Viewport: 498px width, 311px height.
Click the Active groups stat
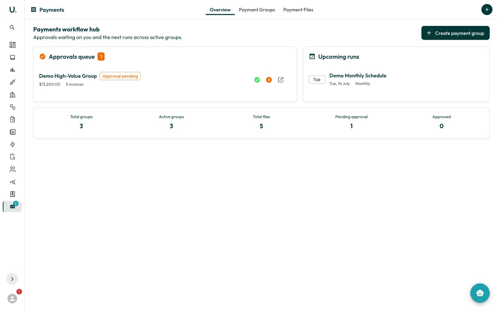click(x=172, y=122)
